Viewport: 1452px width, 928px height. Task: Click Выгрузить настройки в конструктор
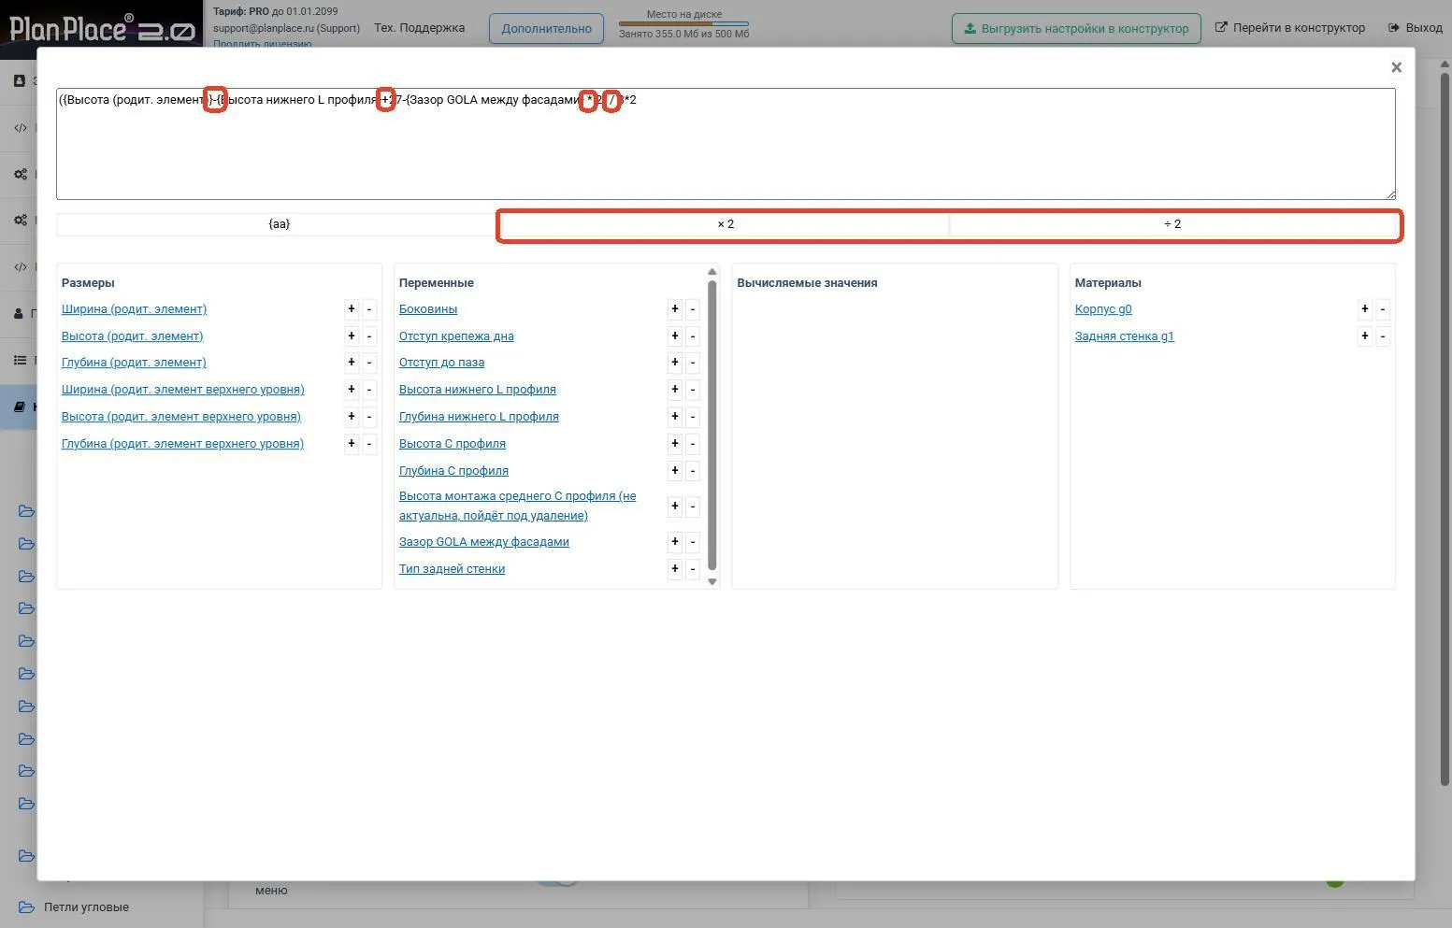(x=1076, y=28)
